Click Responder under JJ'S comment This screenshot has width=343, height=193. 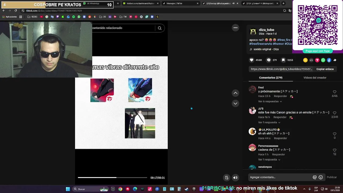click(x=280, y=117)
